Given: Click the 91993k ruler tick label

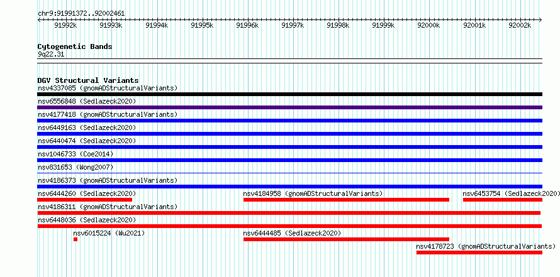Looking at the screenshot, I should point(111,25).
